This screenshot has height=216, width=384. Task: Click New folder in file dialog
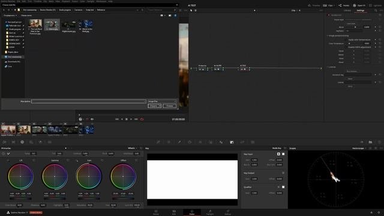(26, 16)
